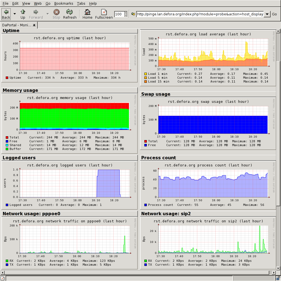The image size is (281, 281).
Task: Click the vertical scrollbar down arrow
Action: point(278,268)
